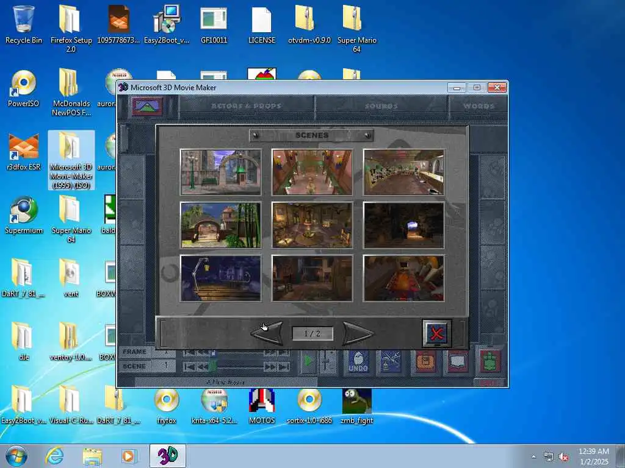Open the Help book icon
Screen dimensions: 625x468
(458, 362)
